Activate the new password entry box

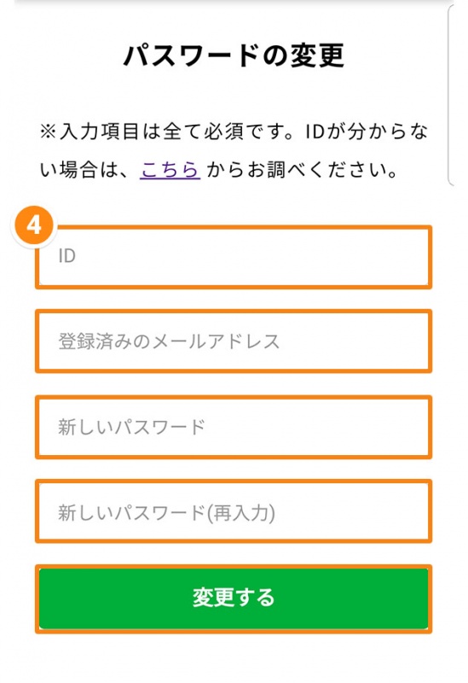click(x=234, y=427)
